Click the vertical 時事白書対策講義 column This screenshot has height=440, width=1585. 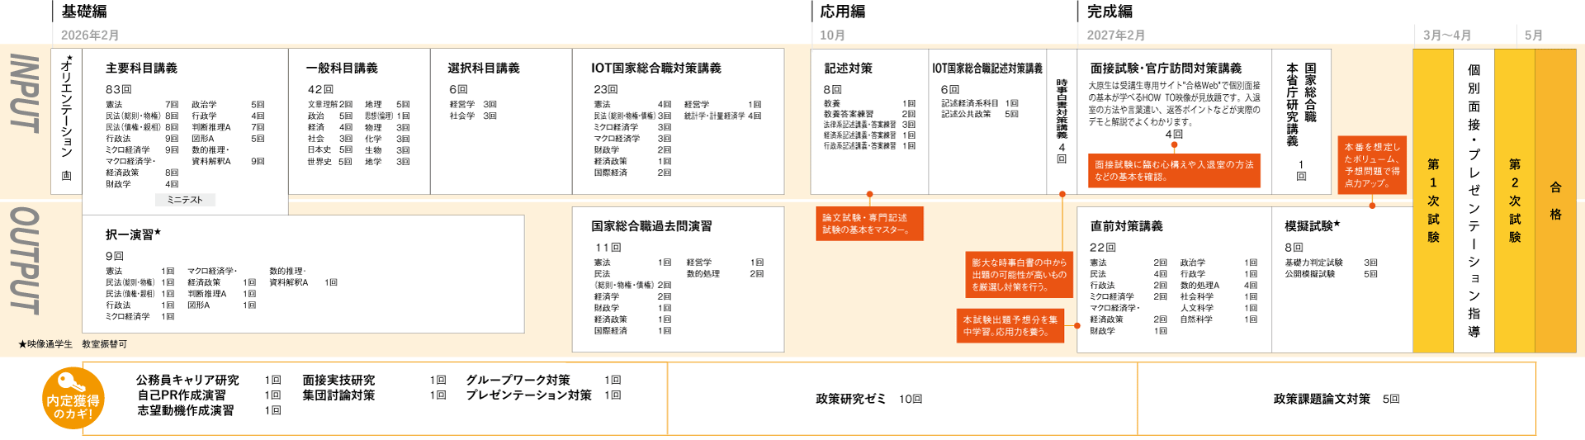point(1062,121)
